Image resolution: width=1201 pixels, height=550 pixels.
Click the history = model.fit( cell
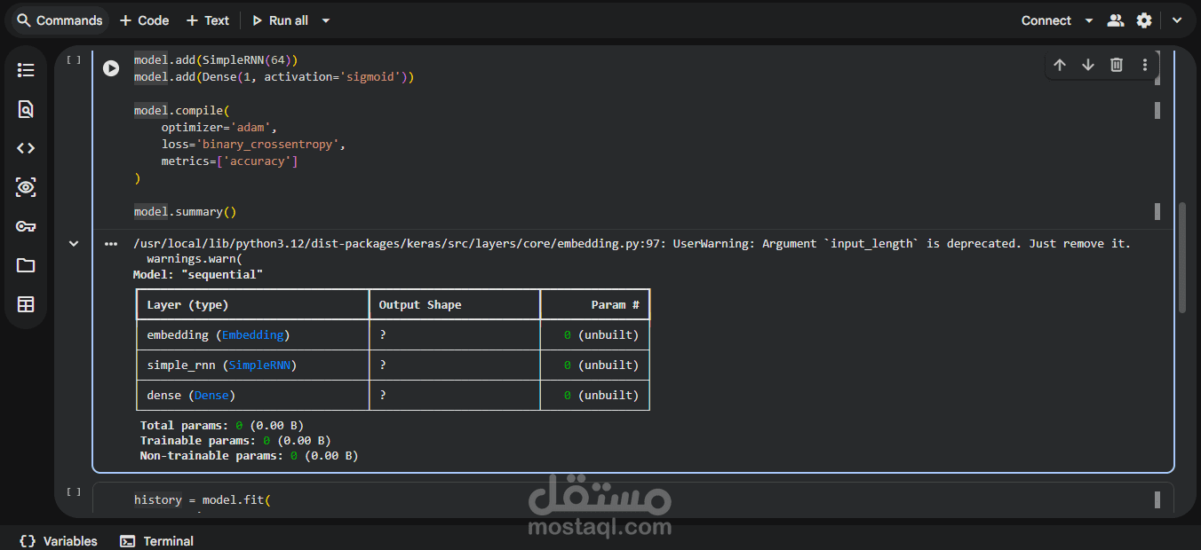pos(202,499)
